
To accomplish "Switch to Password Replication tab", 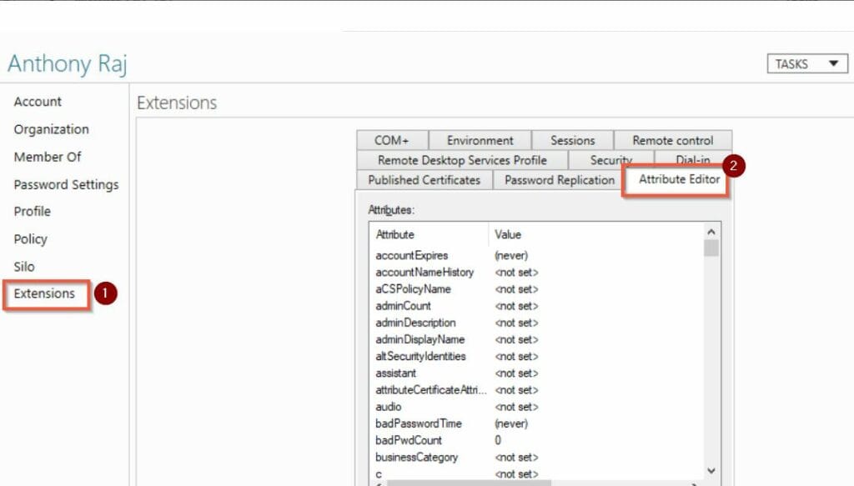I will pos(560,180).
